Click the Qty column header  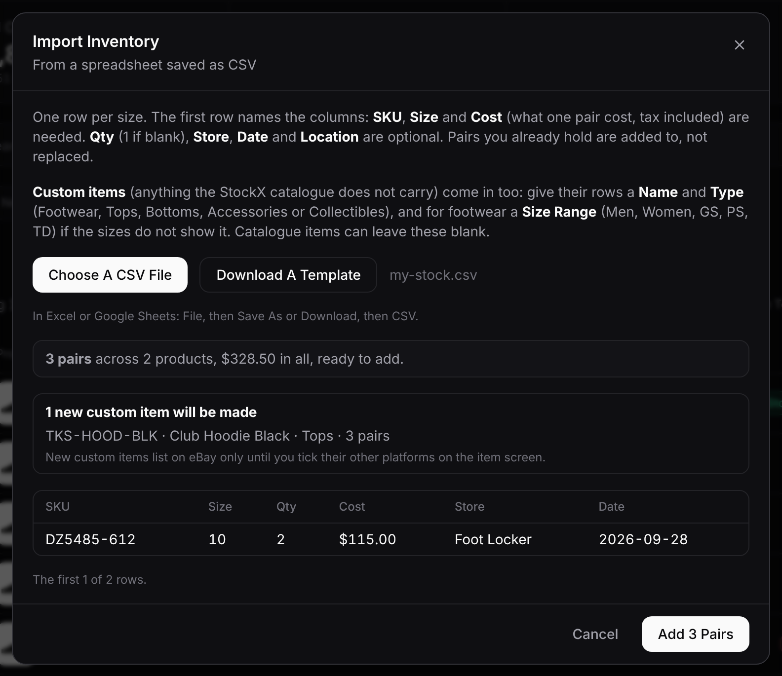click(286, 507)
